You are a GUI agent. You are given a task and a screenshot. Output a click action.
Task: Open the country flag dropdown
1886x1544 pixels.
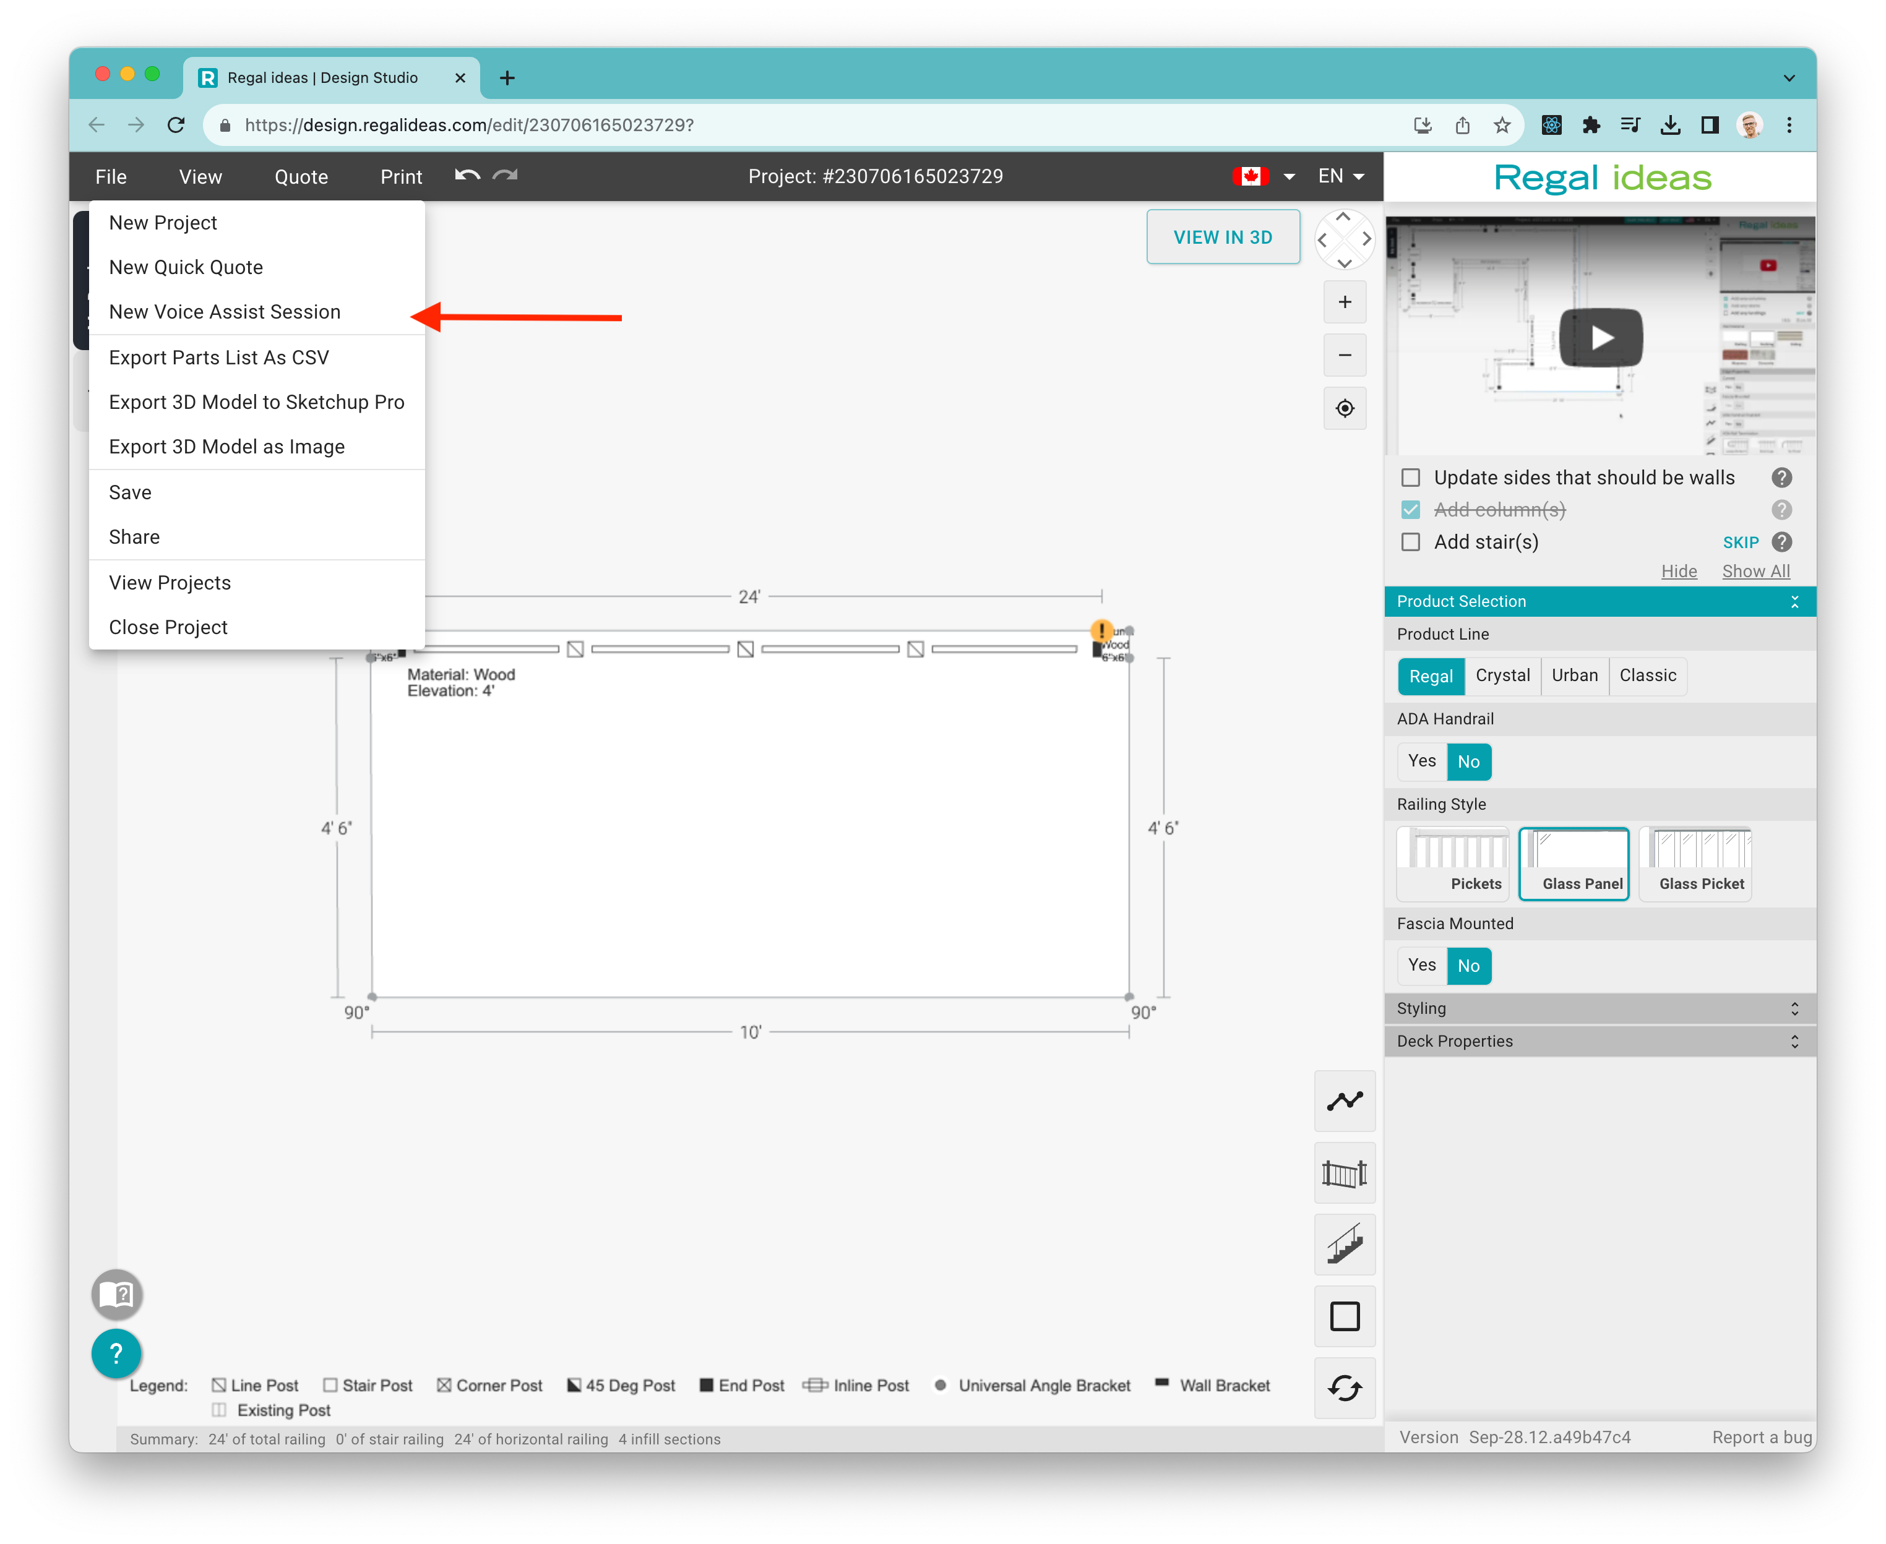tap(1264, 176)
